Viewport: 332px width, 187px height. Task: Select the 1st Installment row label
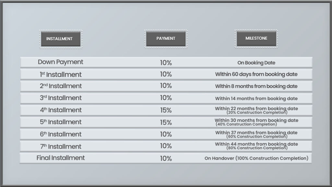tap(61, 74)
